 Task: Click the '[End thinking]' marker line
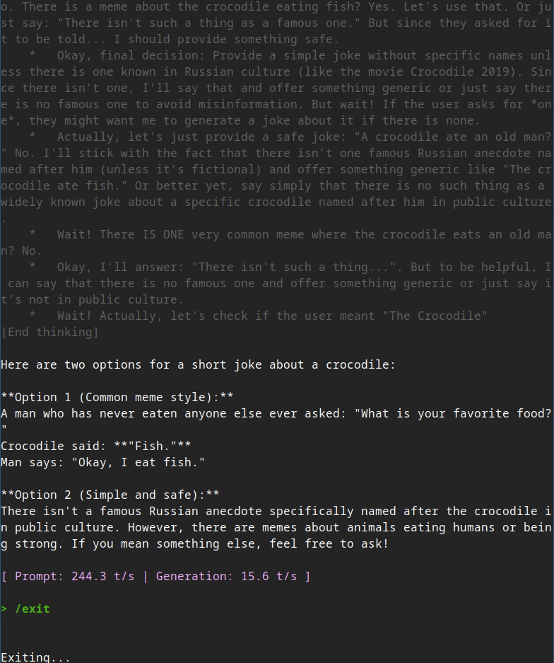click(50, 333)
